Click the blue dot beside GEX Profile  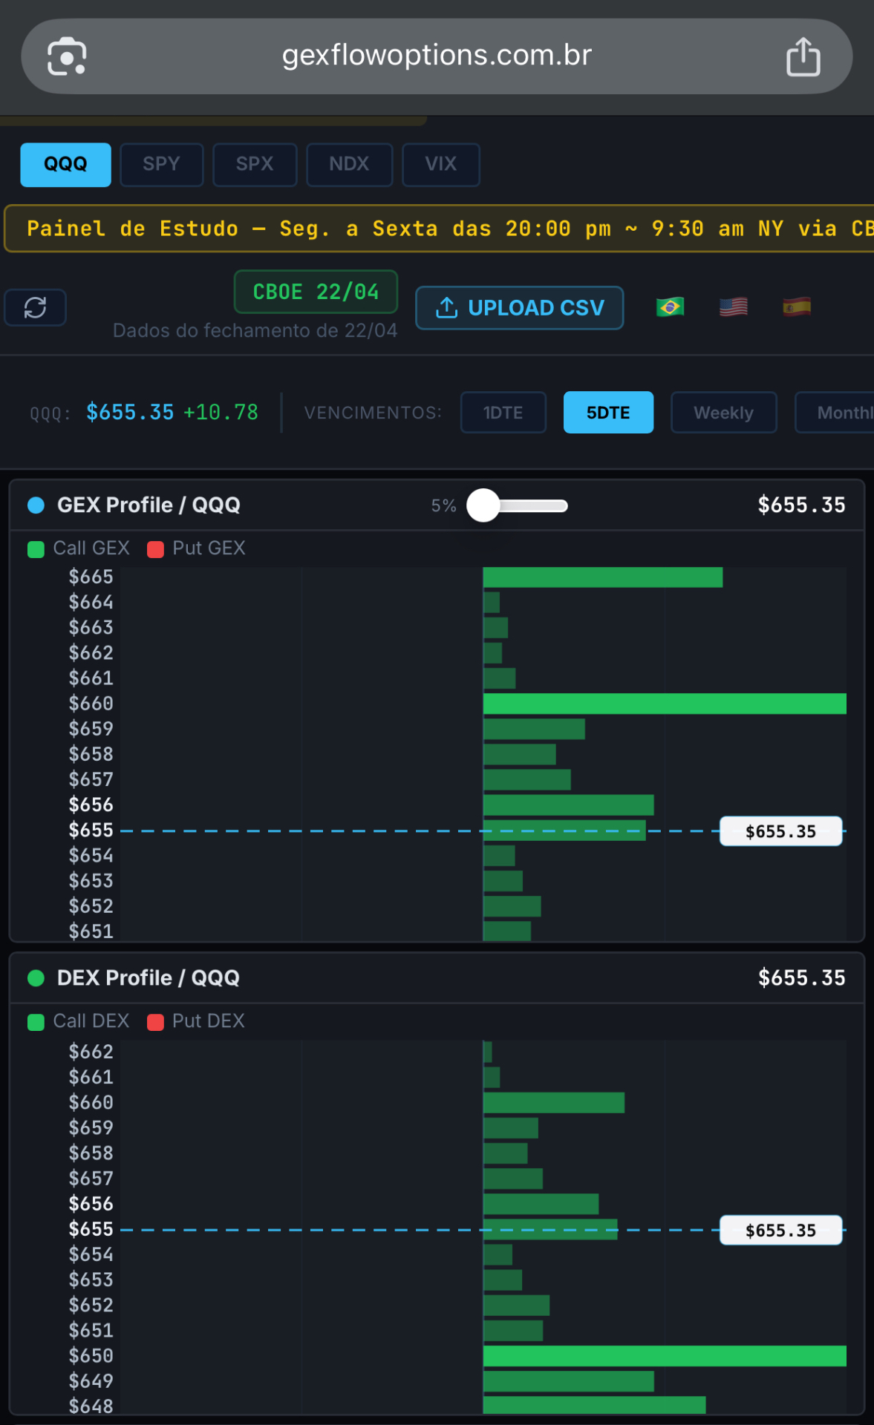tap(36, 505)
